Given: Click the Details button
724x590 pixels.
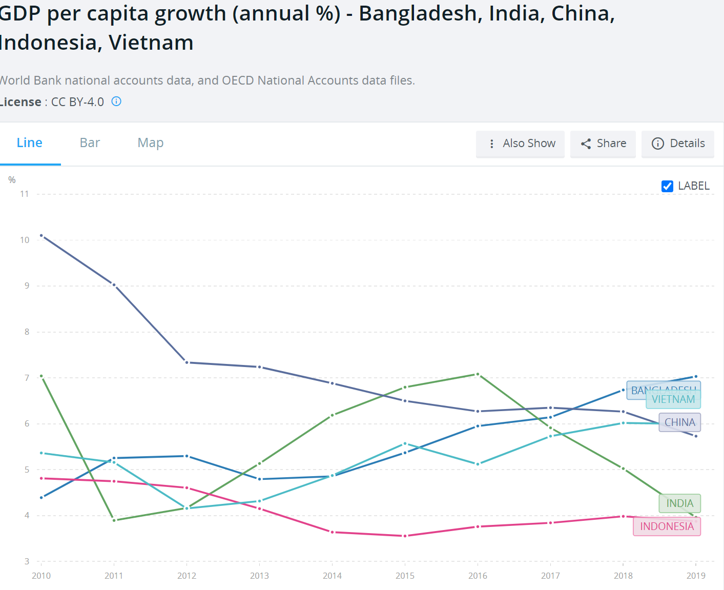Looking at the screenshot, I should coord(678,144).
